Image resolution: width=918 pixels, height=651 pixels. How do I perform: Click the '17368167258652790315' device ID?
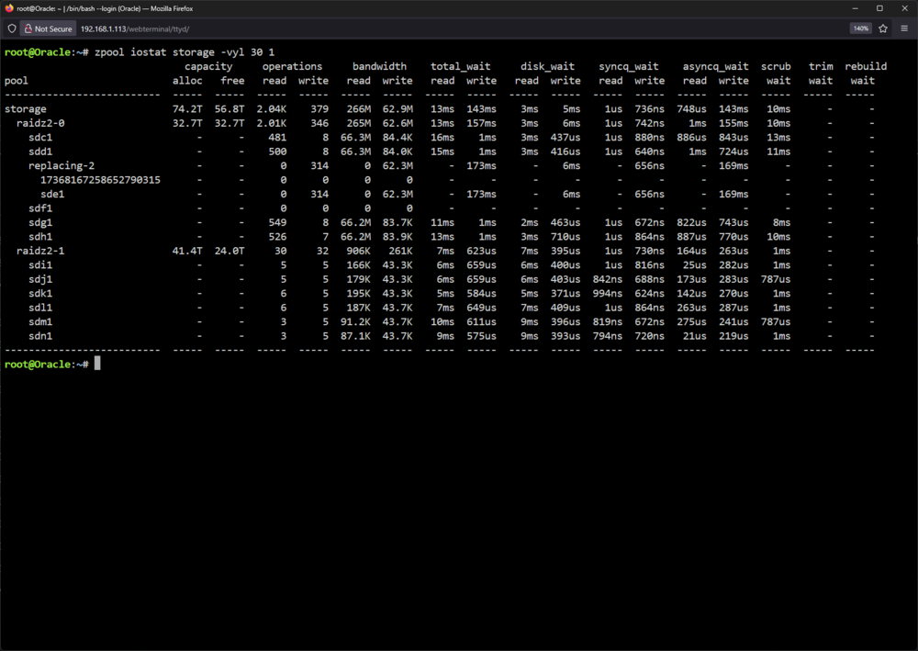[x=100, y=180]
